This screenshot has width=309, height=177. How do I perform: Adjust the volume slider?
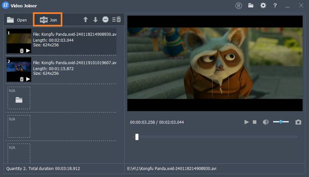click(x=281, y=122)
